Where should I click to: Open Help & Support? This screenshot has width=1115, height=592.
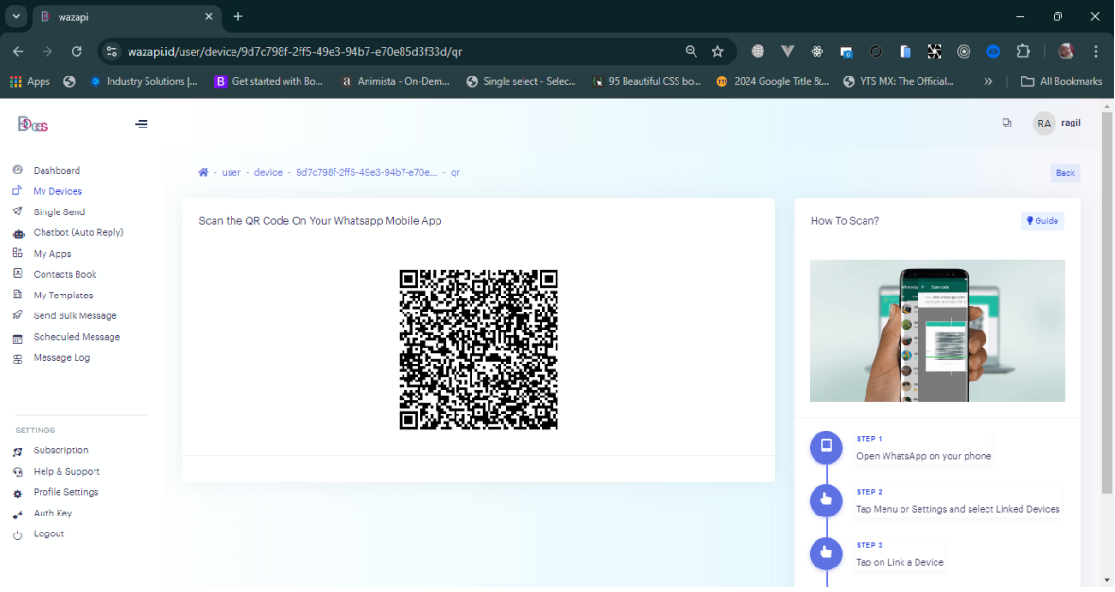[66, 472]
